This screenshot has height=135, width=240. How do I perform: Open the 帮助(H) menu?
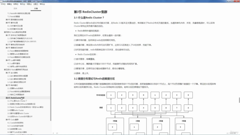point(42,4)
